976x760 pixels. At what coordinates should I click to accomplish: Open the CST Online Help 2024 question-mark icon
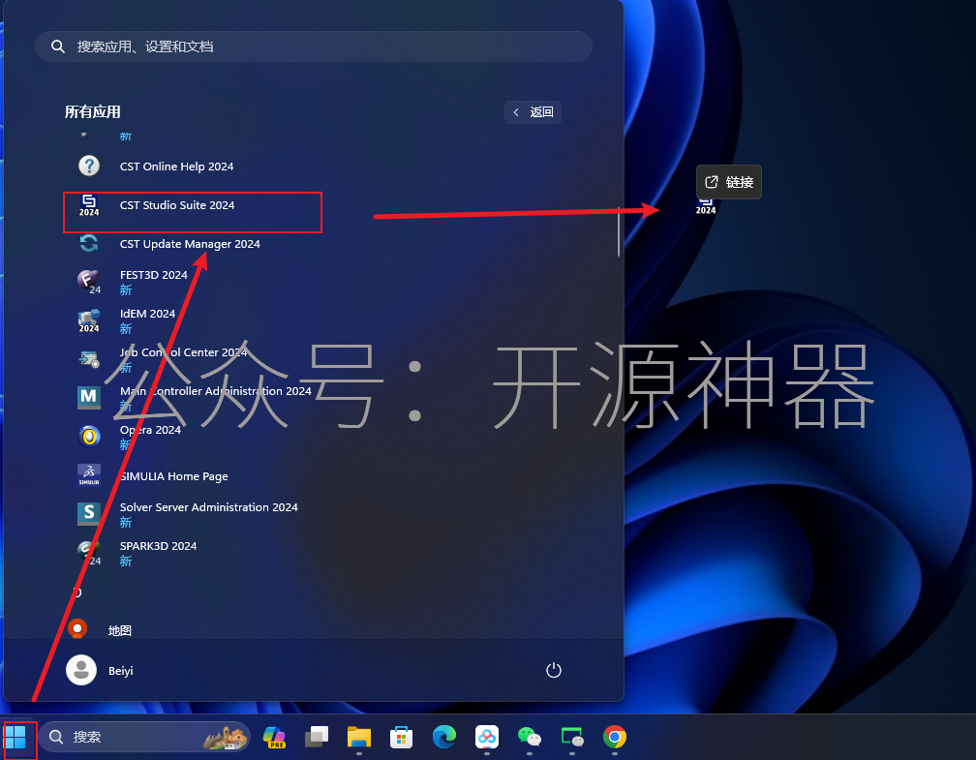[x=89, y=166]
